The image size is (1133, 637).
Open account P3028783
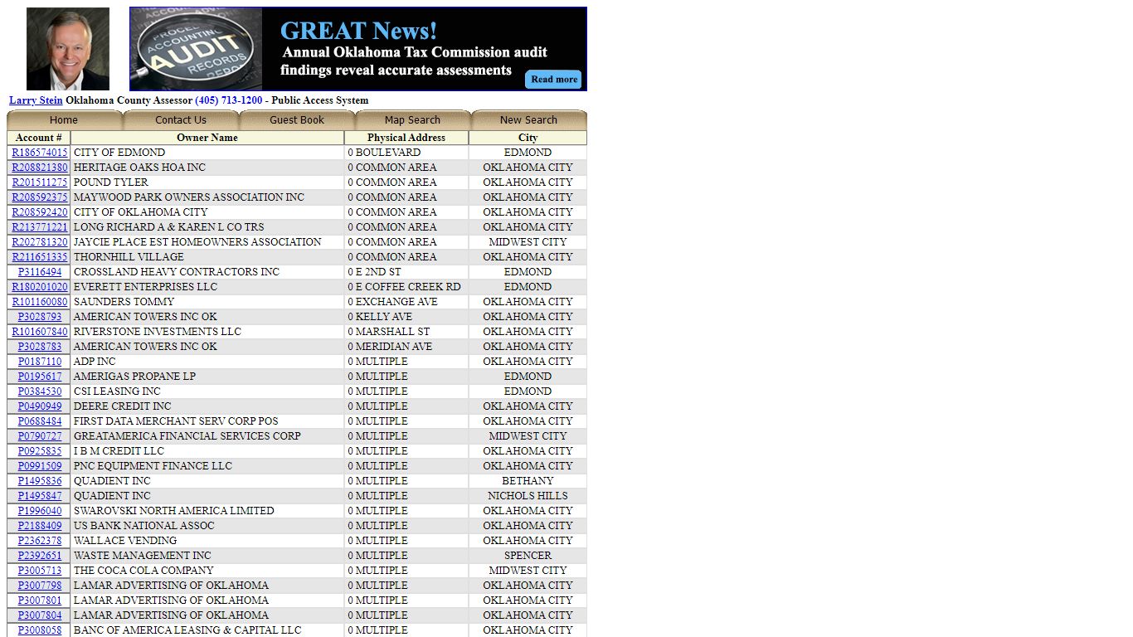tap(40, 347)
